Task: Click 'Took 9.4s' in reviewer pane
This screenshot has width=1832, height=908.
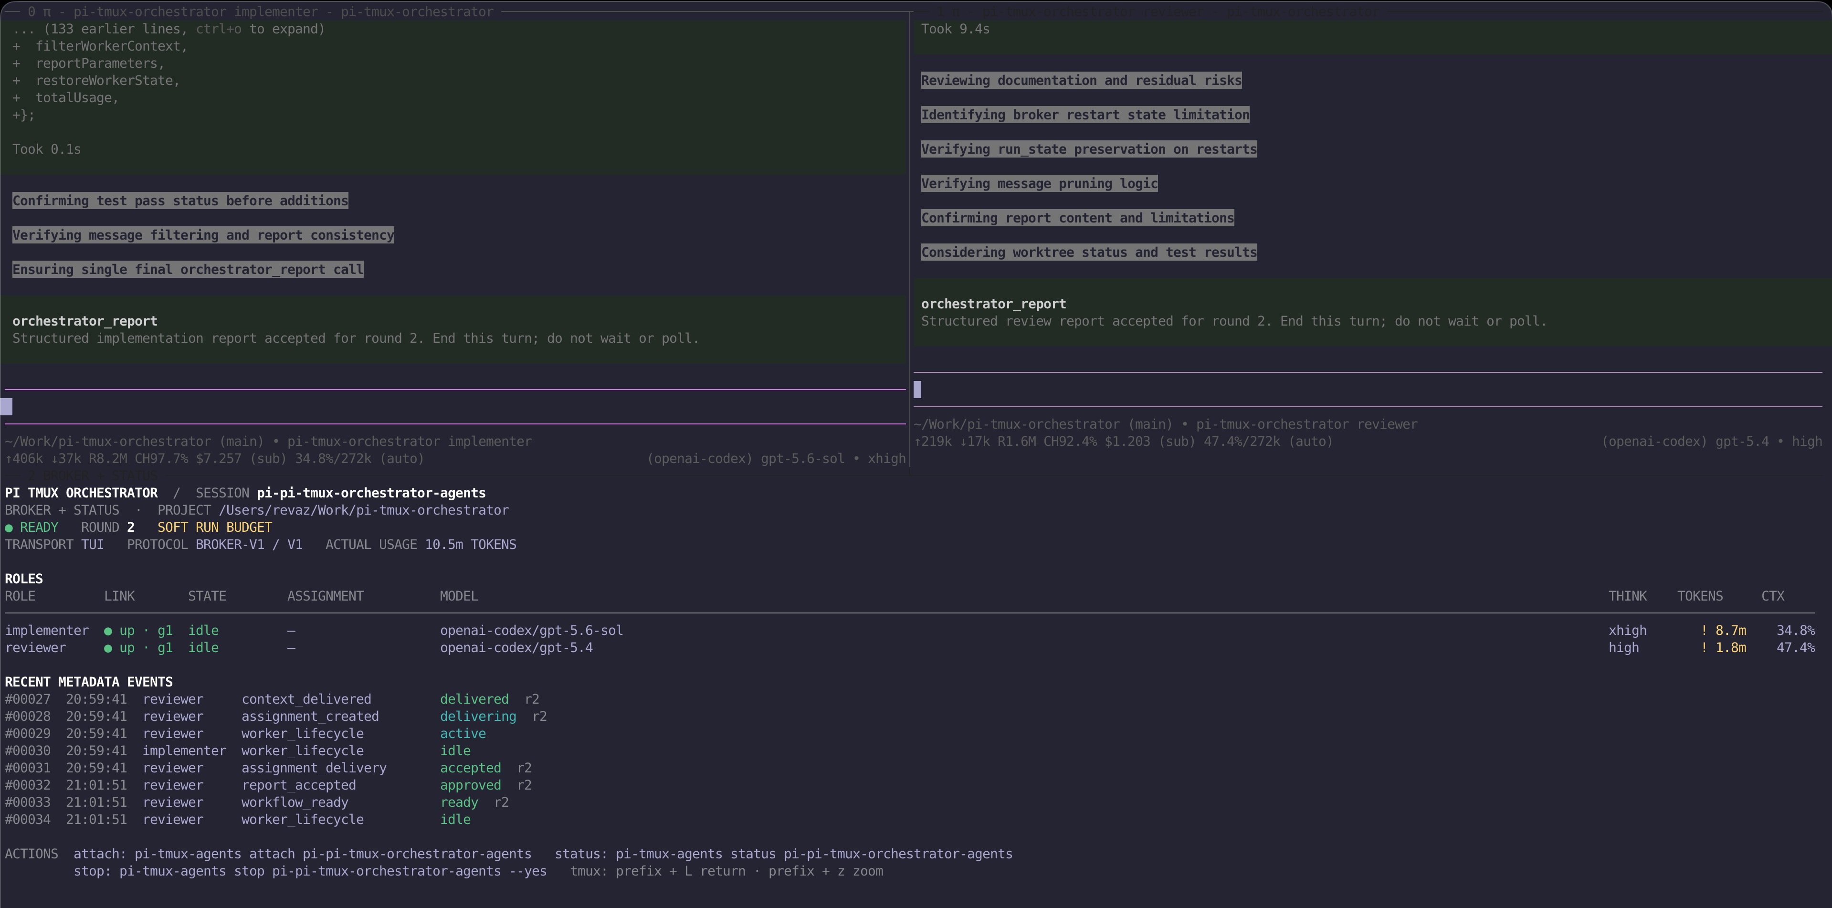Action: tap(955, 29)
